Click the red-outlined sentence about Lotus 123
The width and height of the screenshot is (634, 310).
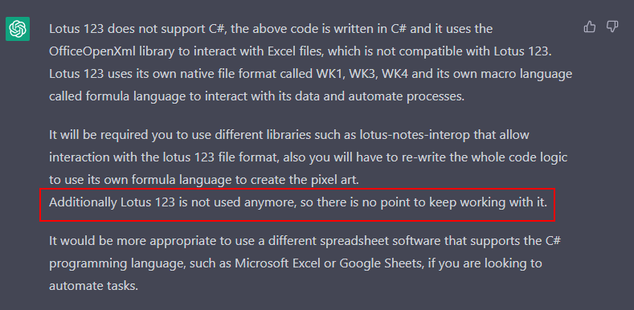pyautogui.click(x=297, y=203)
